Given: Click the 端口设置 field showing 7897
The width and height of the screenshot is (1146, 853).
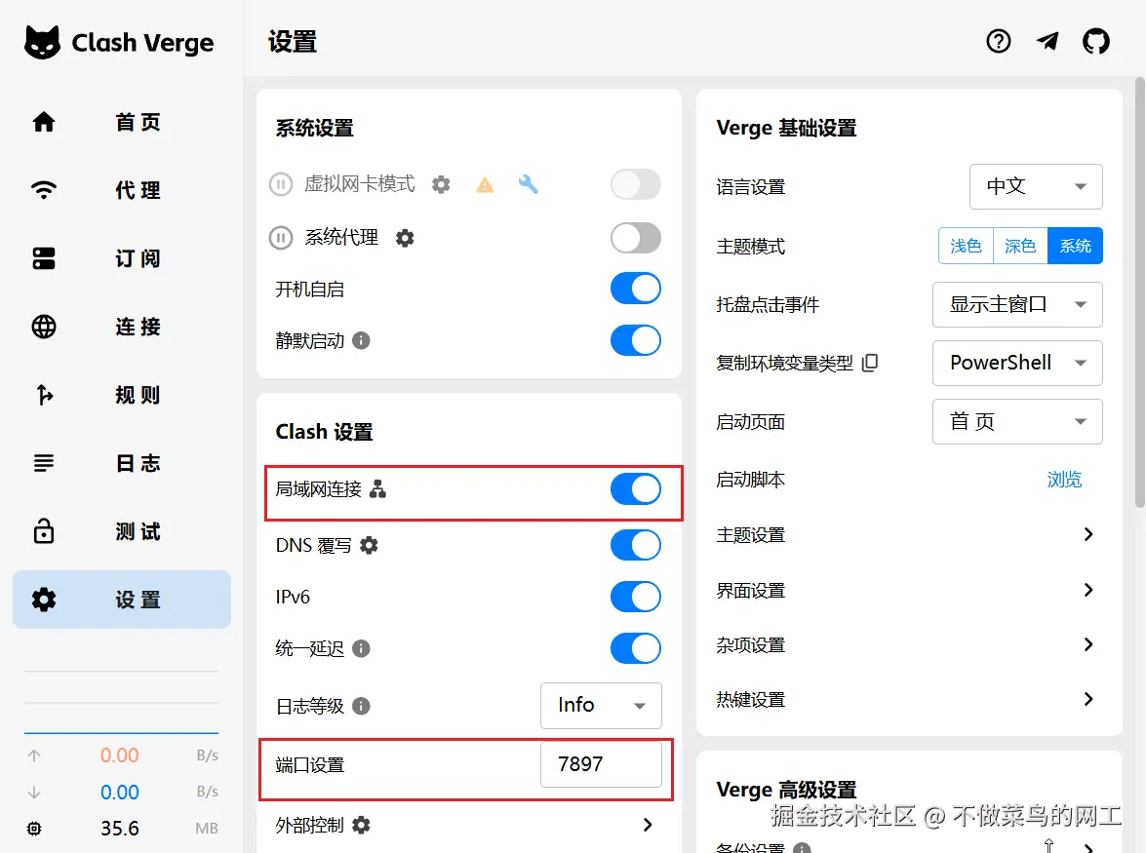Looking at the screenshot, I should [601, 764].
